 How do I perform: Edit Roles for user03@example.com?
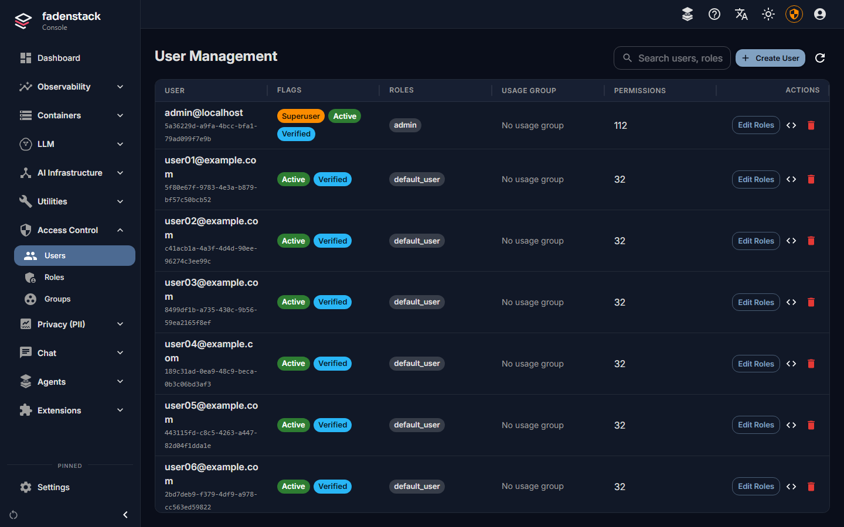tap(756, 302)
